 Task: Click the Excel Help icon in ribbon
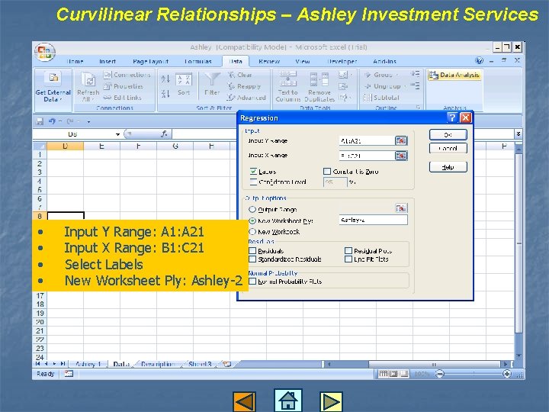pos(479,60)
